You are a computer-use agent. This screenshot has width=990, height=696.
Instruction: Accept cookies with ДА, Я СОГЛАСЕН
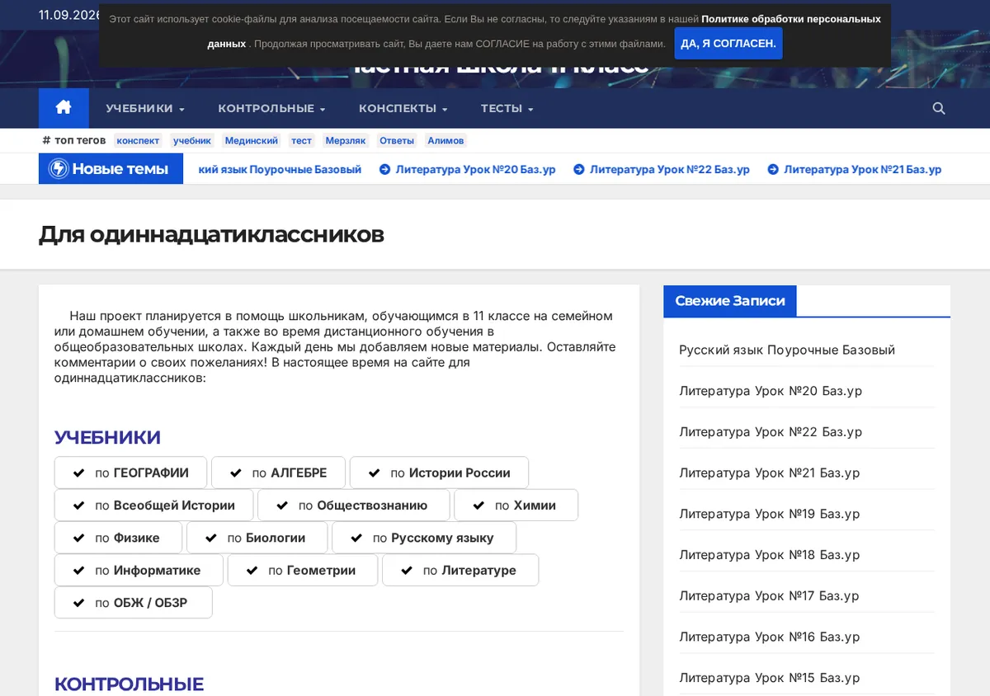728,44
